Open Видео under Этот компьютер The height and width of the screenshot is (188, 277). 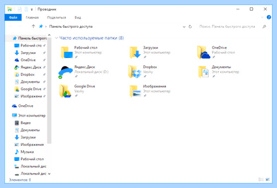(23, 123)
